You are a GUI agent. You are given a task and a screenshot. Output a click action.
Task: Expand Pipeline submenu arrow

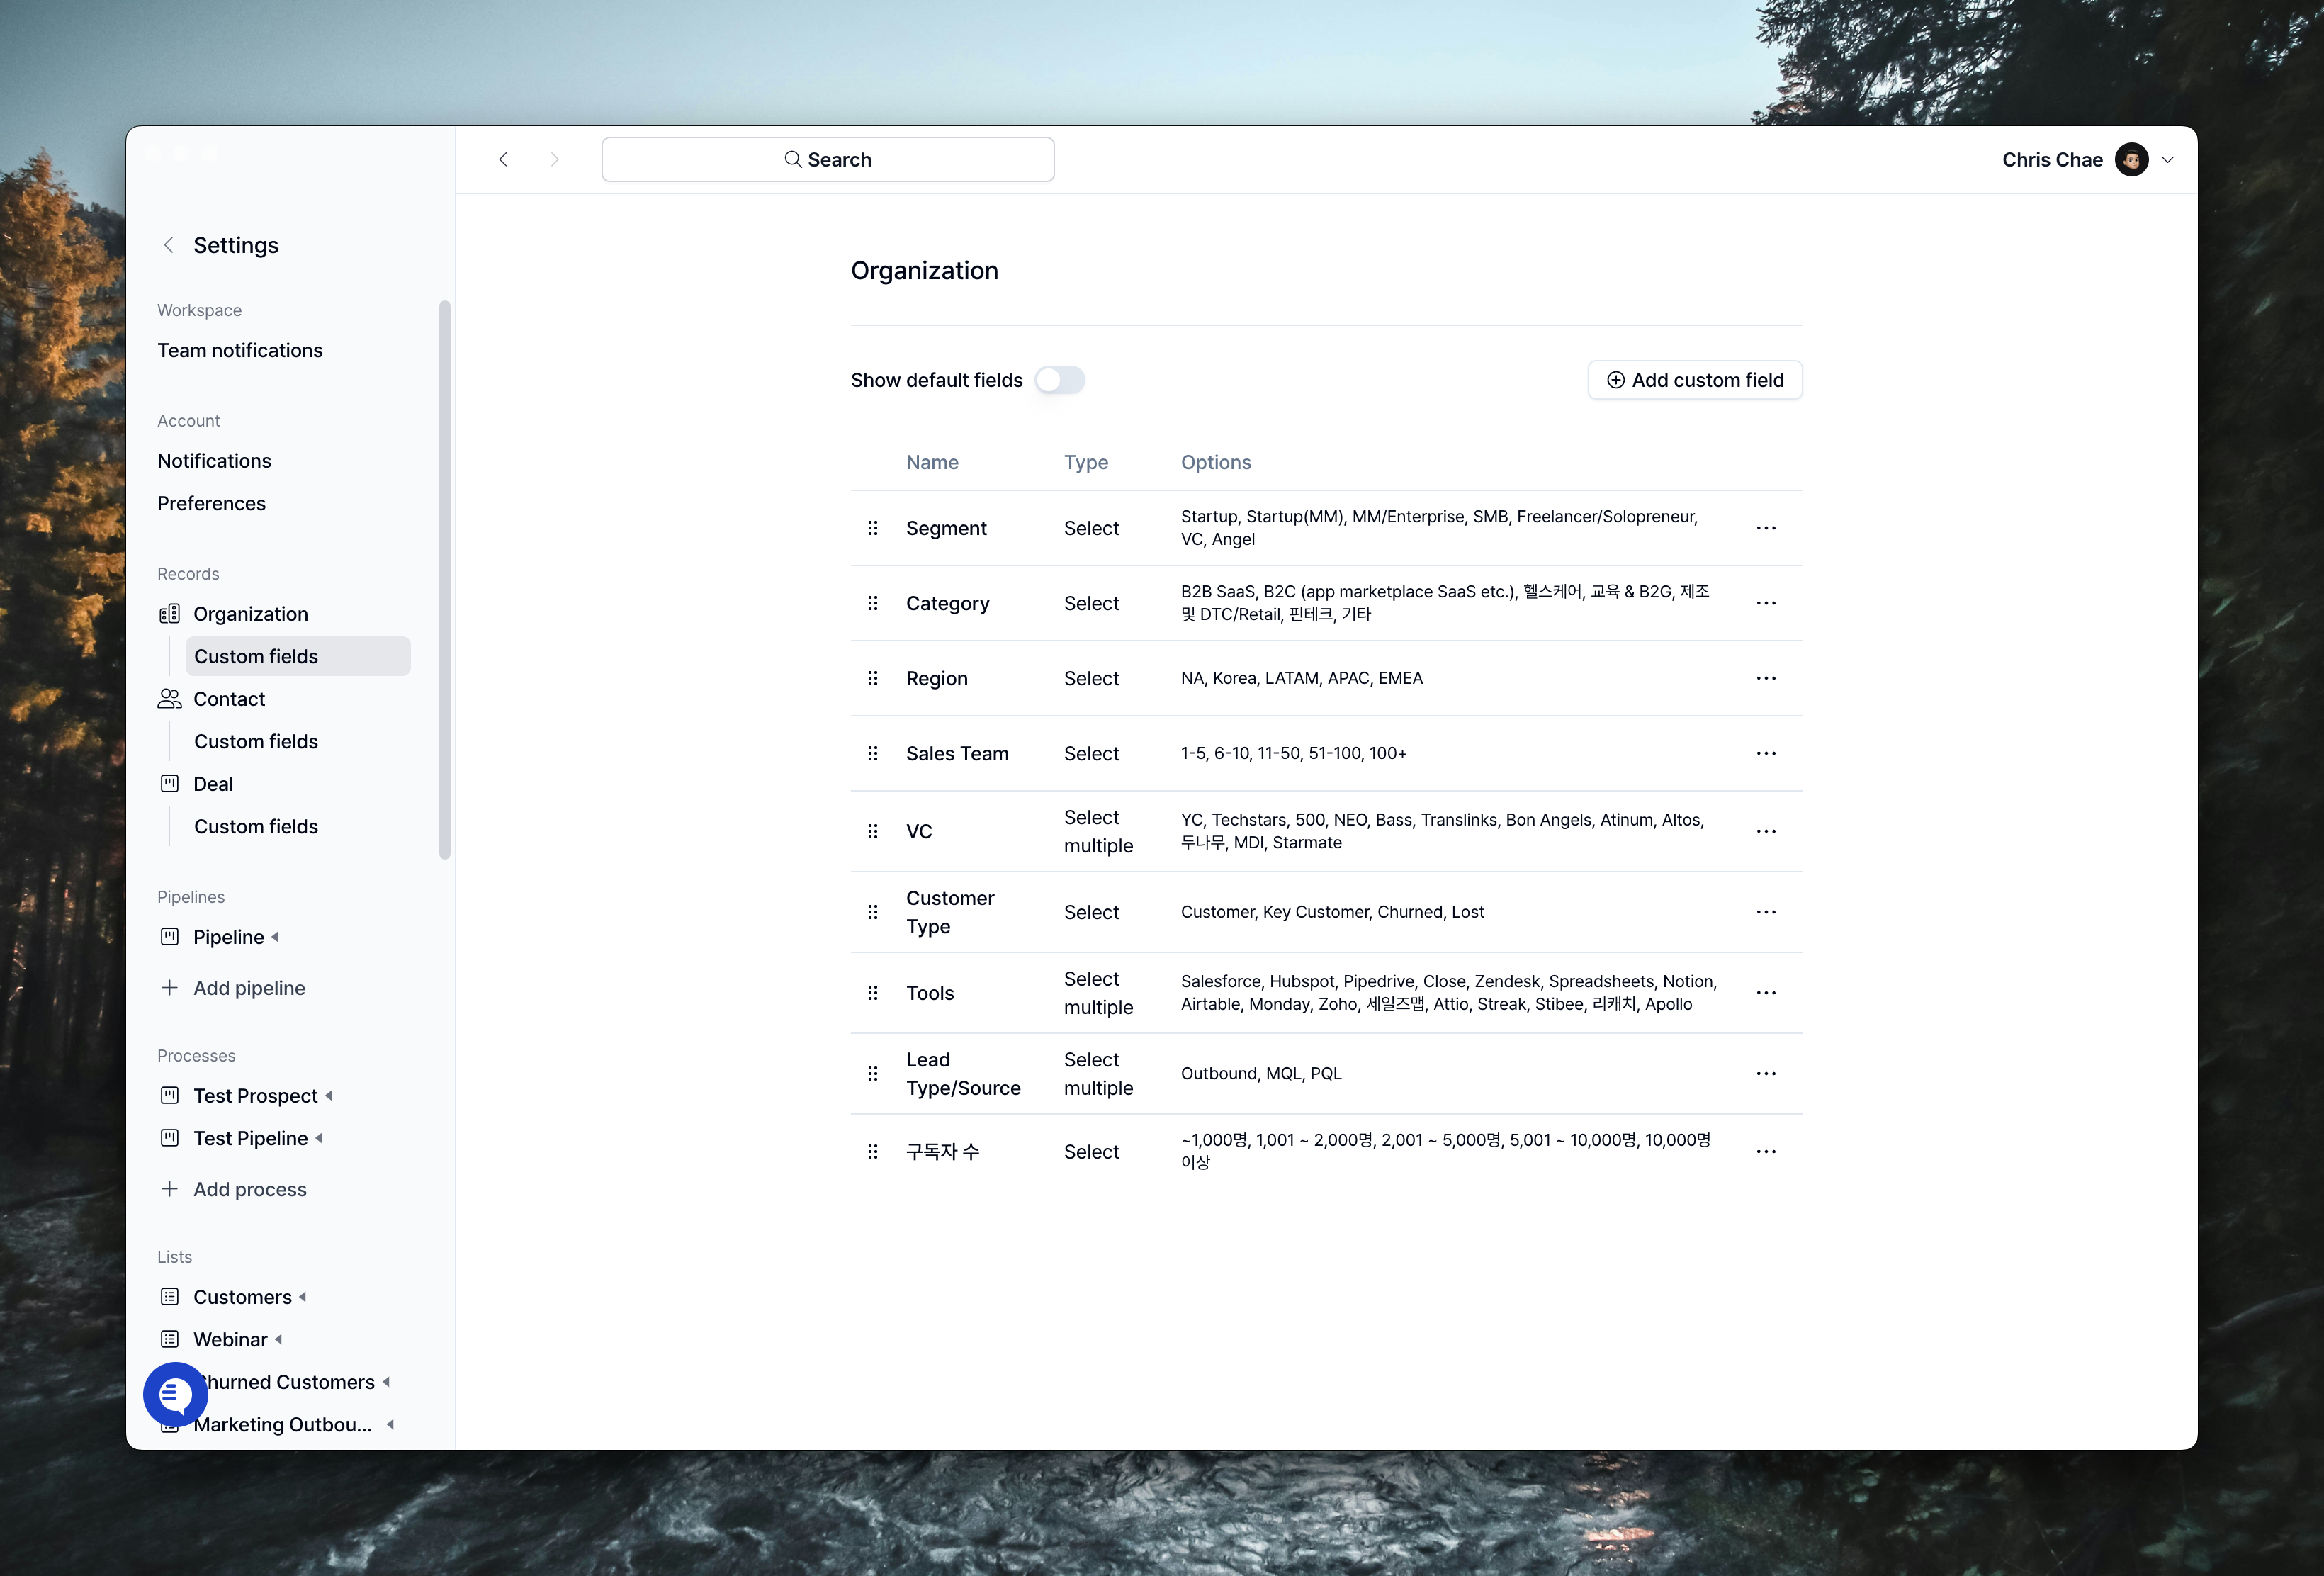point(275,937)
